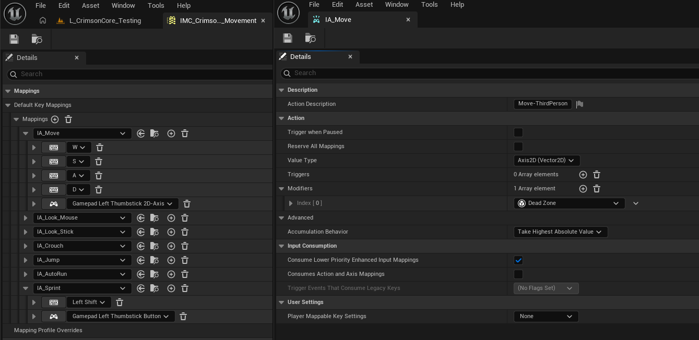Open Left Shift key dropdown
This screenshot has width=699, height=340.
pyautogui.click(x=88, y=302)
